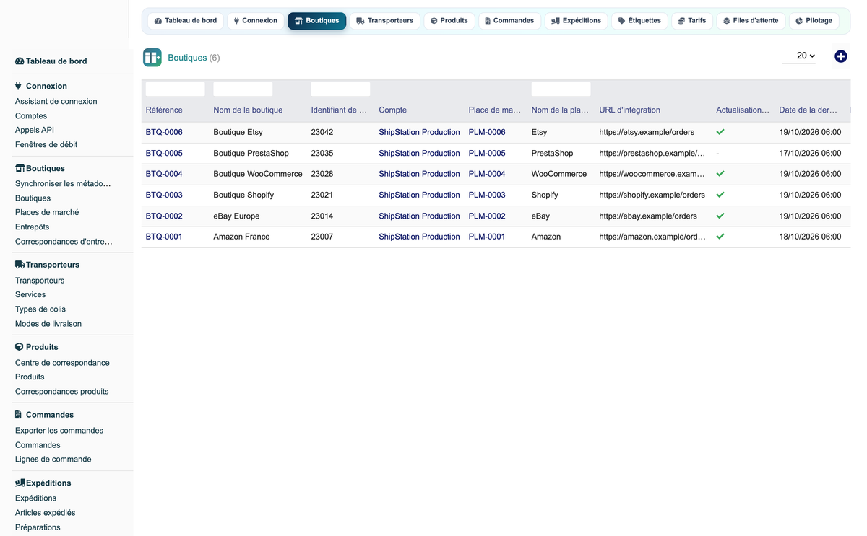Focus the Référence filter field
The image size is (867, 536).
[x=176, y=89]
